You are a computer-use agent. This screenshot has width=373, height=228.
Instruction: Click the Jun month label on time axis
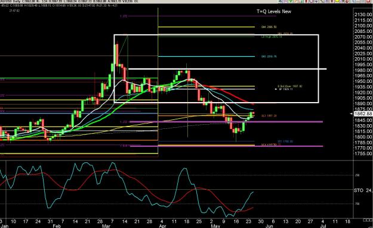[269, 226]
